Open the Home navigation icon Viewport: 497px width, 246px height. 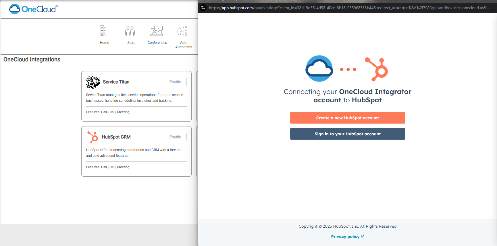click(x=103, y=31)
